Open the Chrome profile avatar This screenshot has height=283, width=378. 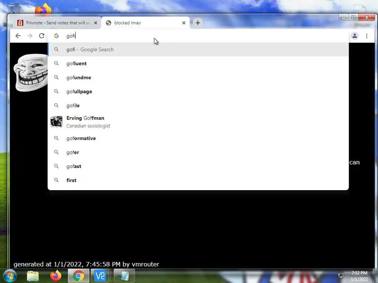(x=355, y=36)
